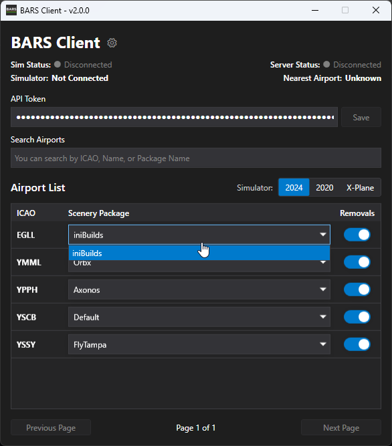Click the Nearest Airport 'Unknown' value
The height and width of the screenshot is (446, 392).
click(363, 78)
